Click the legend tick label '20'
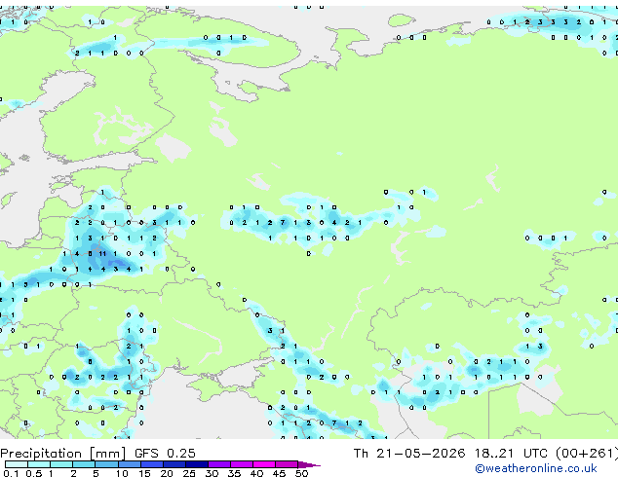This screenshot has width=618, height=477. click(x=167, y=473)
